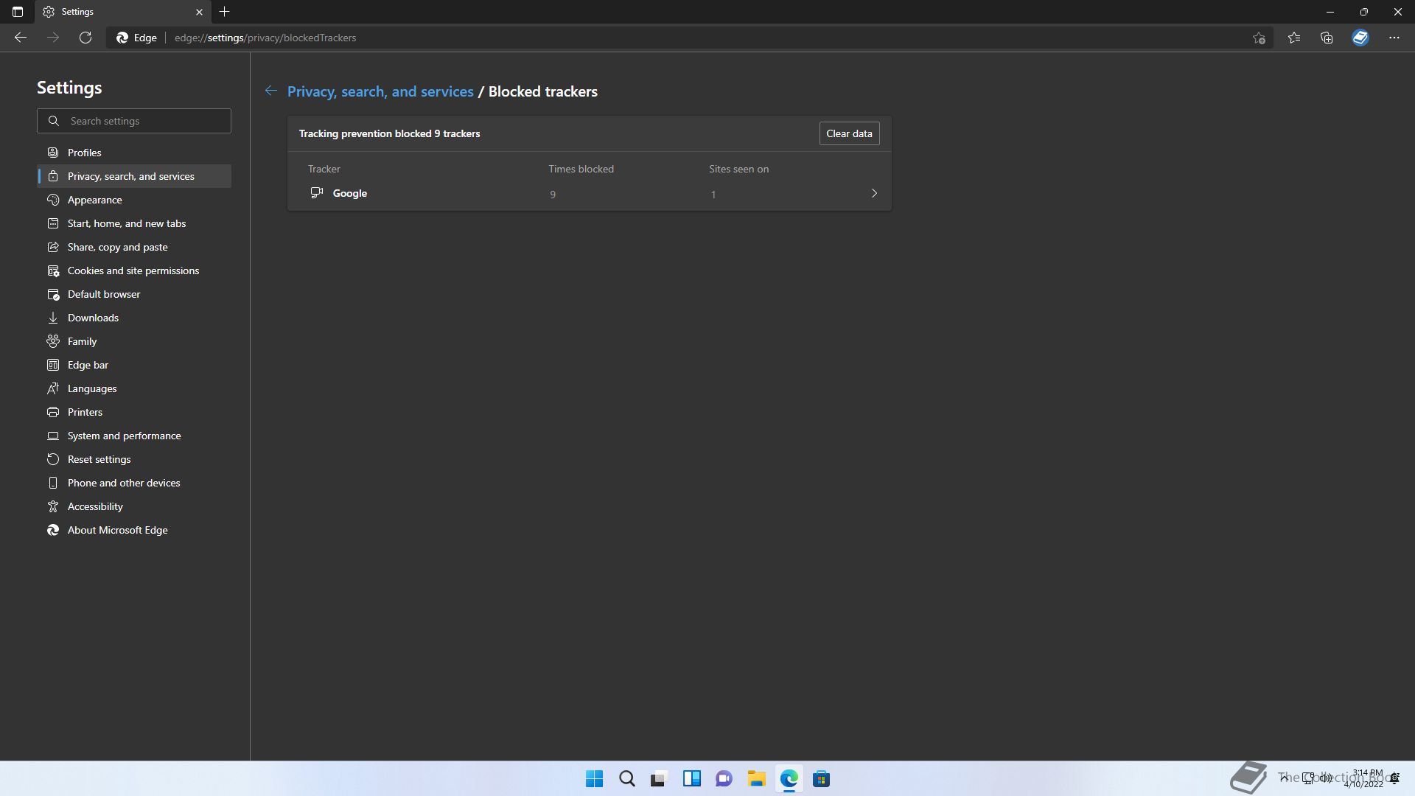
Task: Add this page to favorites
Action: [x=1259, y=38]
